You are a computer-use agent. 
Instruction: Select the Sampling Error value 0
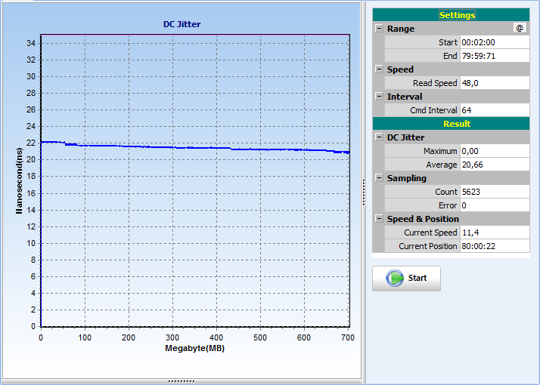point(495,205)
